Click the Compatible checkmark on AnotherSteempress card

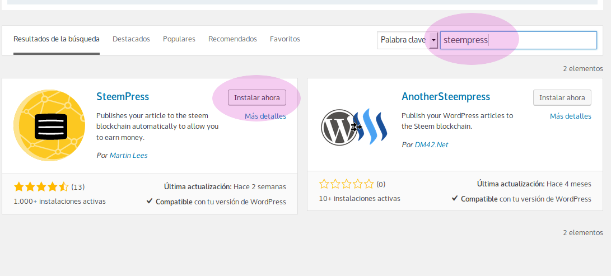coord(454,199)
